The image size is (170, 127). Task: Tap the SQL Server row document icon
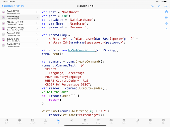[x=4, y=23]
